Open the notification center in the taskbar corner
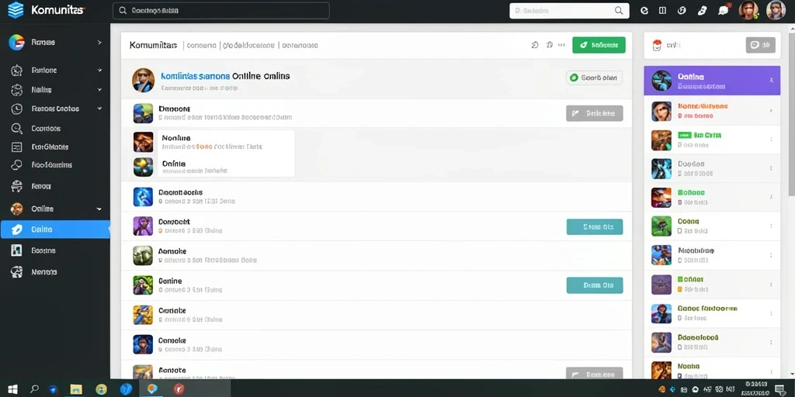Image resolution: width=795 pixels, height=397 pixels. tap(781, 389)
